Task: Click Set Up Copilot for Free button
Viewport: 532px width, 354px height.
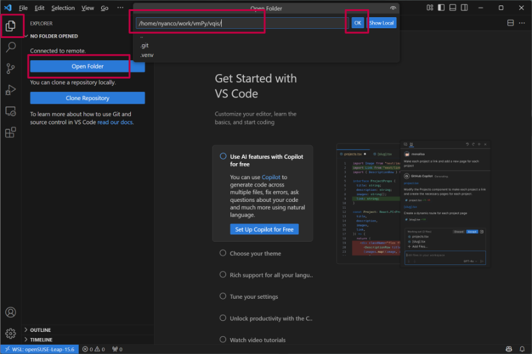Action: point(264,229)
